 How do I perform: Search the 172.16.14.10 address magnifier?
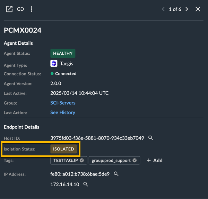pyautogui.click(x=86, y=184)
